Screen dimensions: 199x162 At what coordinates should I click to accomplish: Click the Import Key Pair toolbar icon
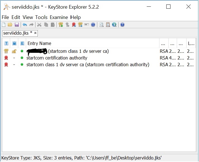pos(80,25)
